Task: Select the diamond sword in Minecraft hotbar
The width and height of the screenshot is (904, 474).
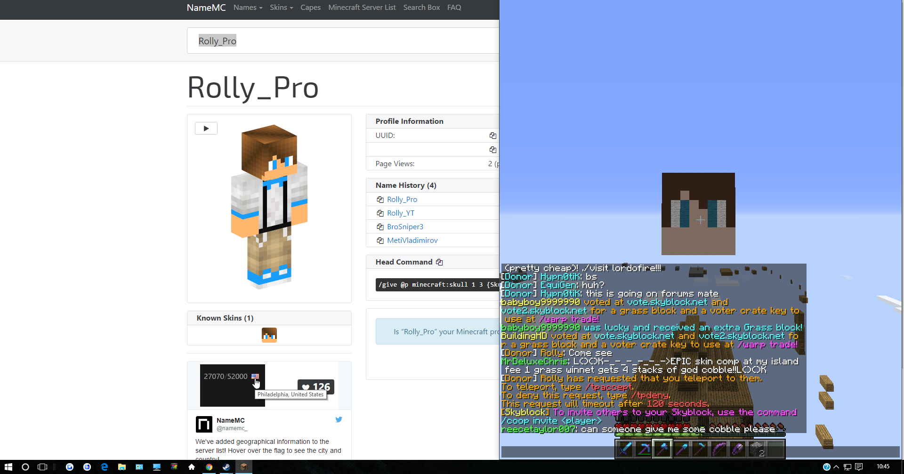Action: click(x=625, y=449)
